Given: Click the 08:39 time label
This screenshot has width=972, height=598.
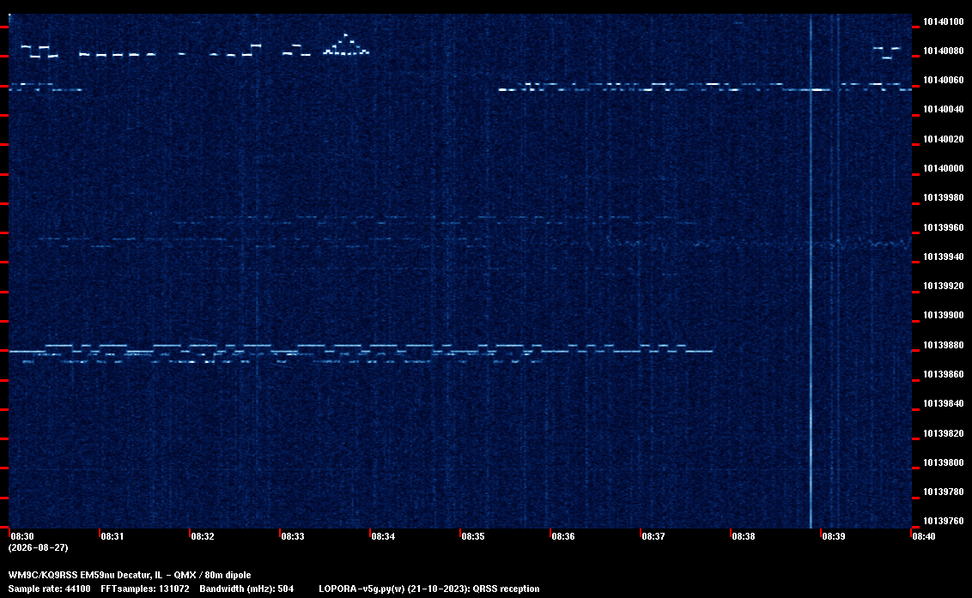Looking at the screenshot, I should tap(834, 536).
